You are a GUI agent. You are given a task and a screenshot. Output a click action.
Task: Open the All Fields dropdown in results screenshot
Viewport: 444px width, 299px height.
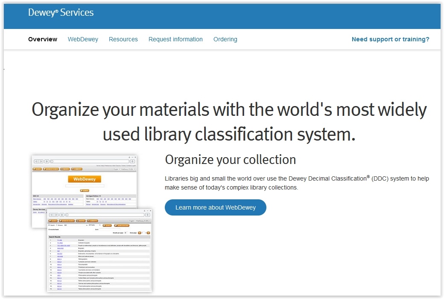[x=94, y=225]
